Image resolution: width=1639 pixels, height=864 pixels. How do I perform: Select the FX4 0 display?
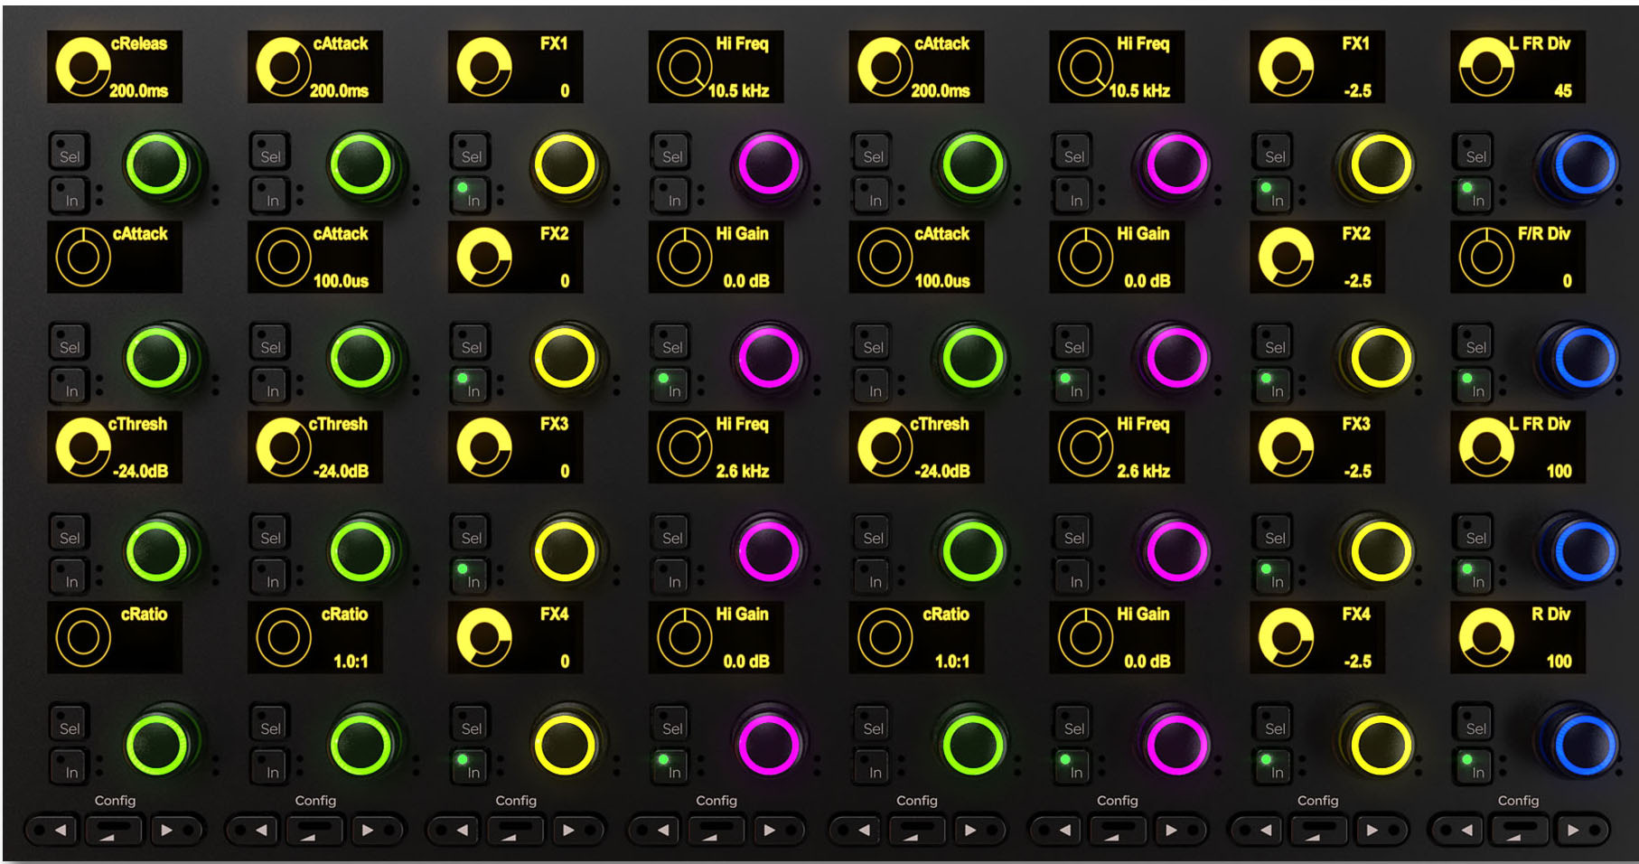(516, 638)
